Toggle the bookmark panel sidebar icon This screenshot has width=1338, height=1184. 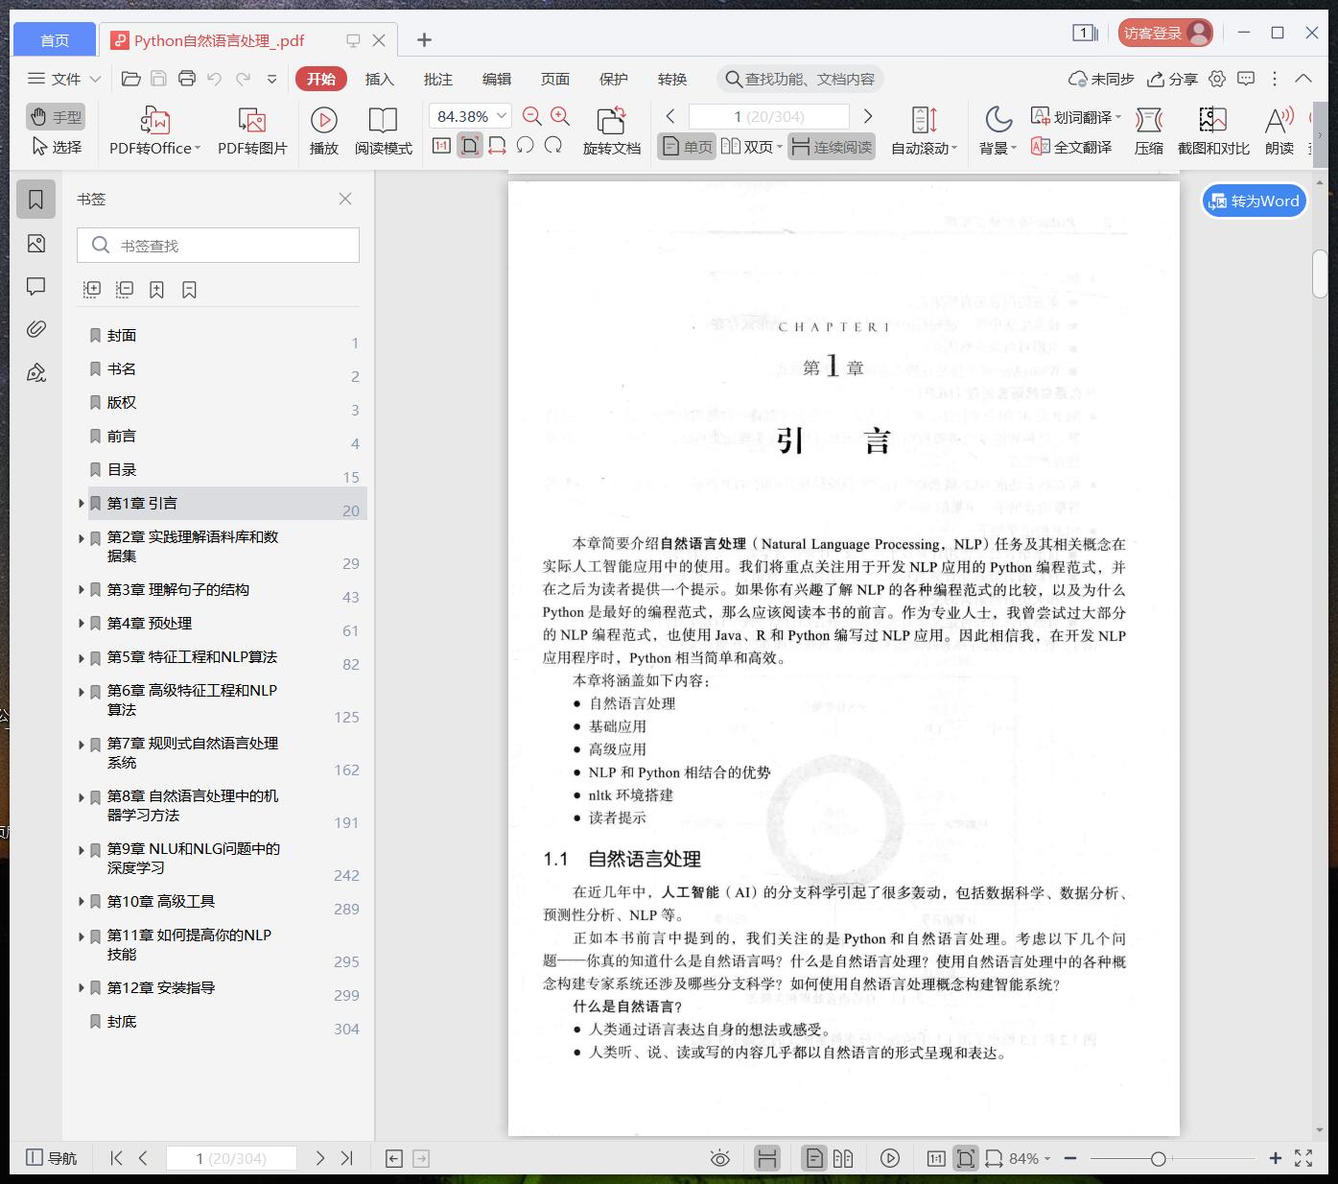click(x=36, y=200)
